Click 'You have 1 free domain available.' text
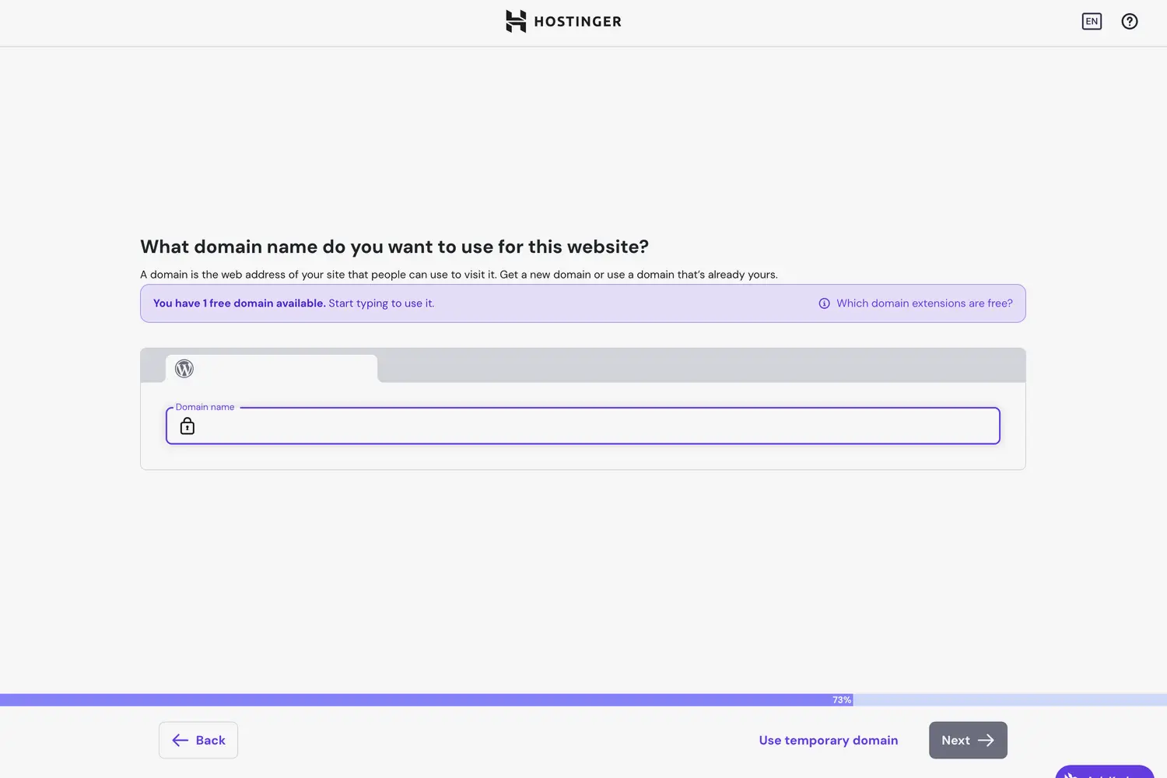Viewport: 1167px width, 778px height. click(x=239, y=303)
